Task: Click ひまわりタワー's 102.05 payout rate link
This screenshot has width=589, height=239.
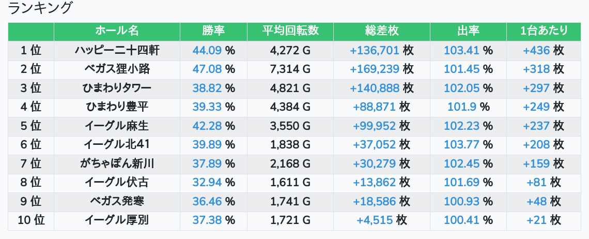Action: tap(462, 88)
